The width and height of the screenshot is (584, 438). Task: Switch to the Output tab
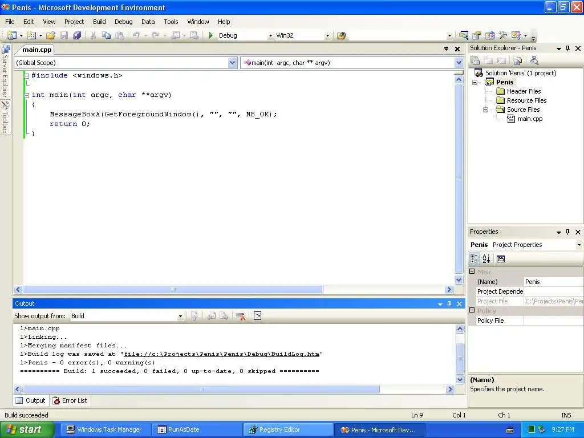coord(31,400)
